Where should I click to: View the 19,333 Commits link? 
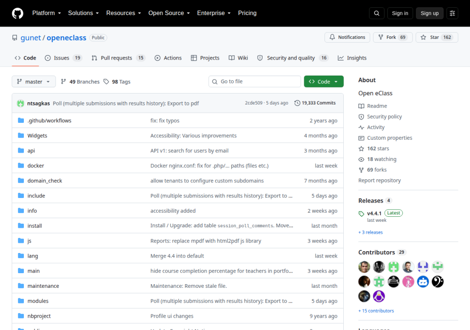[315, 103]
